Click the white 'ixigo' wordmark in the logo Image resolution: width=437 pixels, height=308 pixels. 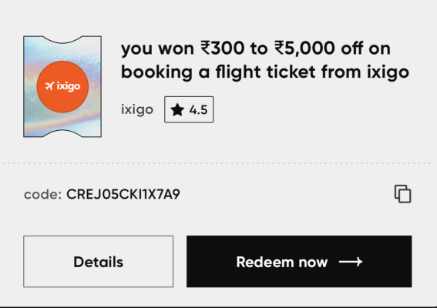point(69,86)
